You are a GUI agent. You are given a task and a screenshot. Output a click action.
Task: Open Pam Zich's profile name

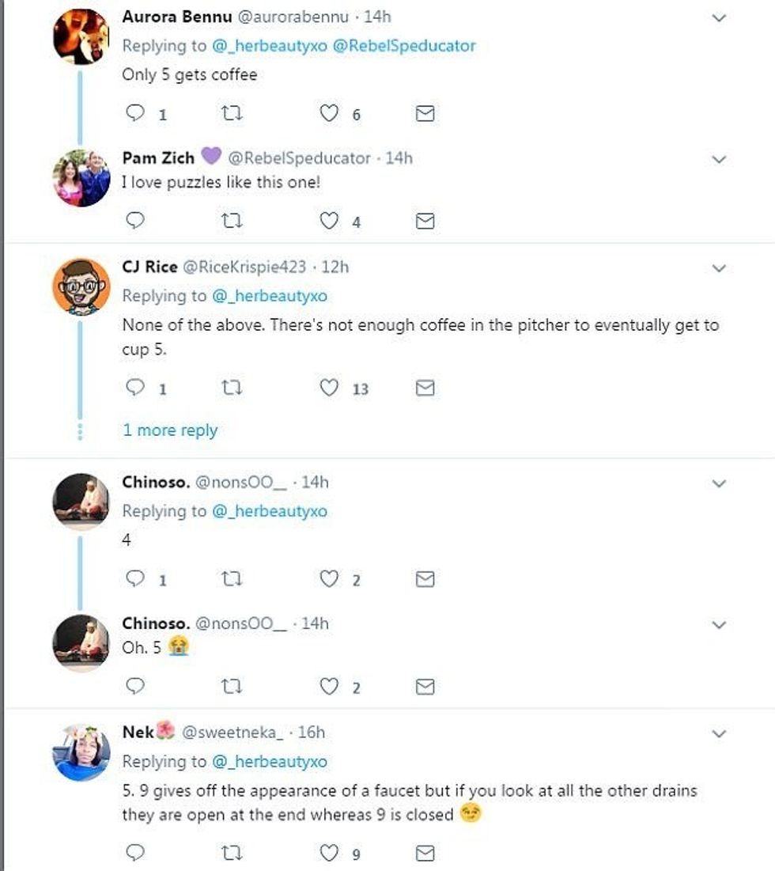158,158
